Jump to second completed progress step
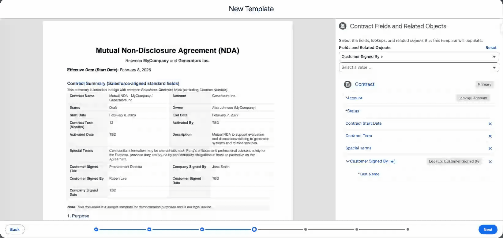Screen dimensions: 503x238 click(x=149, y=229)
